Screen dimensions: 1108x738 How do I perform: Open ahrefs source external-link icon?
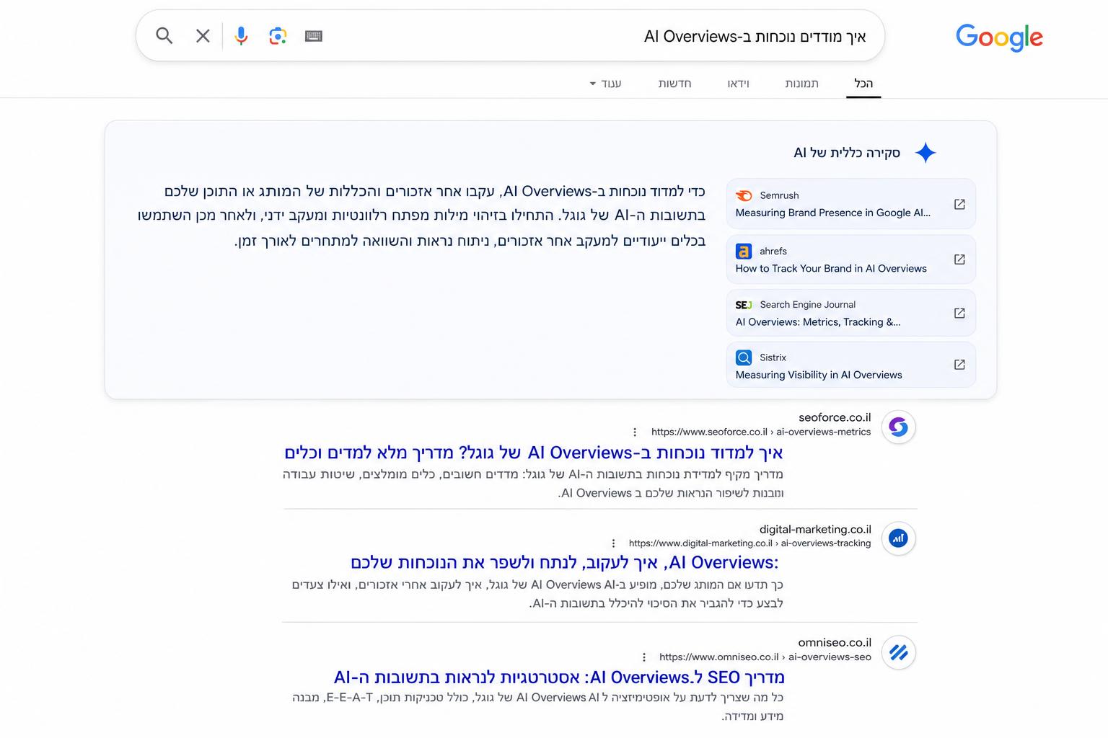pyautogui.click(x=959, y=259)
